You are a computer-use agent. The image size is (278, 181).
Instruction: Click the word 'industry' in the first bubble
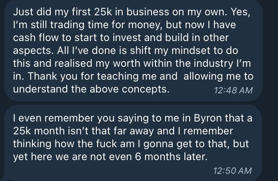(x=213, y=64)
